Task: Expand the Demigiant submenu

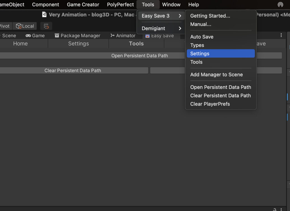Action: tap(161, 28)
